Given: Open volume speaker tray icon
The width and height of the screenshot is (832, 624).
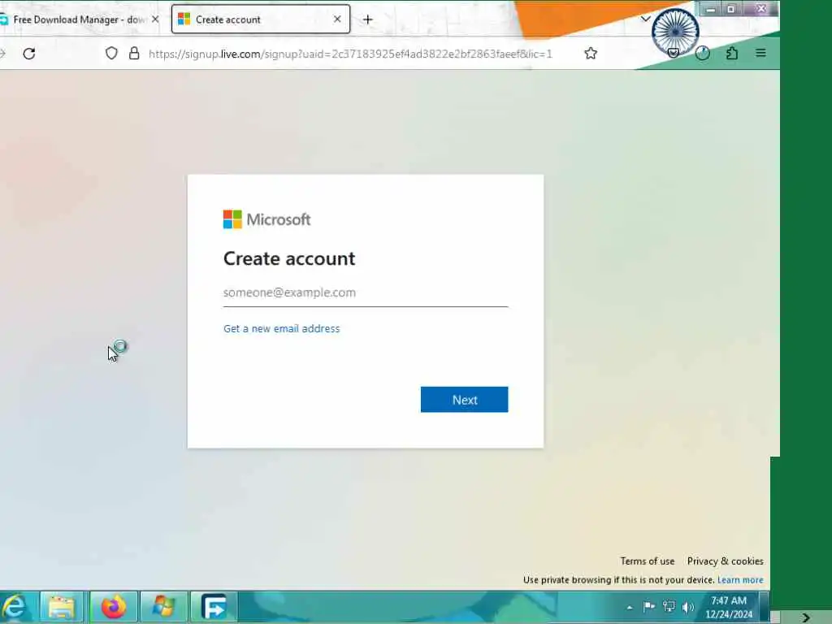Looking at the screenshot, I should (x=688, y=607).
